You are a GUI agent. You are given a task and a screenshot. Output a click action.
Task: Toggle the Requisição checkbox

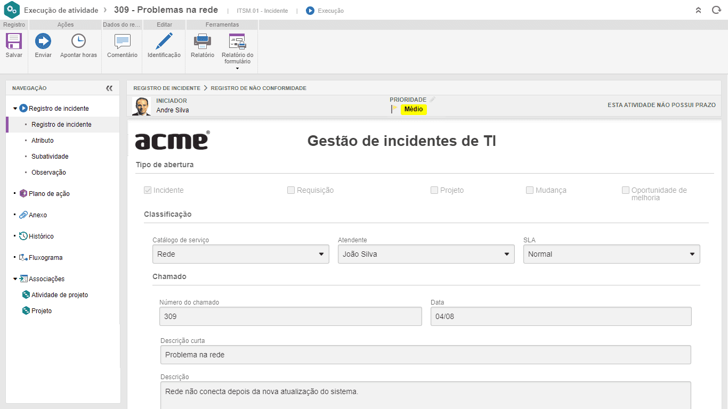[x=291, y=190]
